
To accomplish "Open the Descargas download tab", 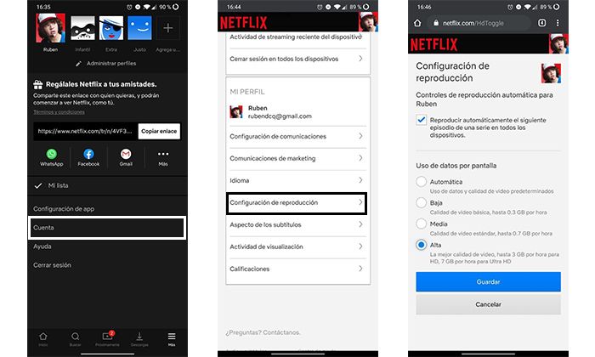I will (x=139, y=339).
